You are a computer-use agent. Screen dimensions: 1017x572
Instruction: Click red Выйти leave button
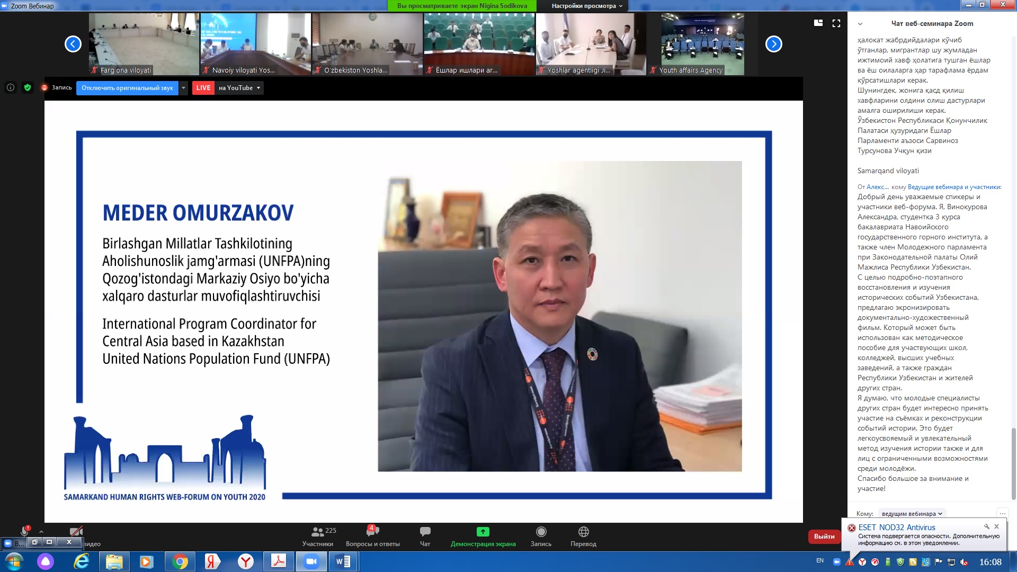click(824, 537)
